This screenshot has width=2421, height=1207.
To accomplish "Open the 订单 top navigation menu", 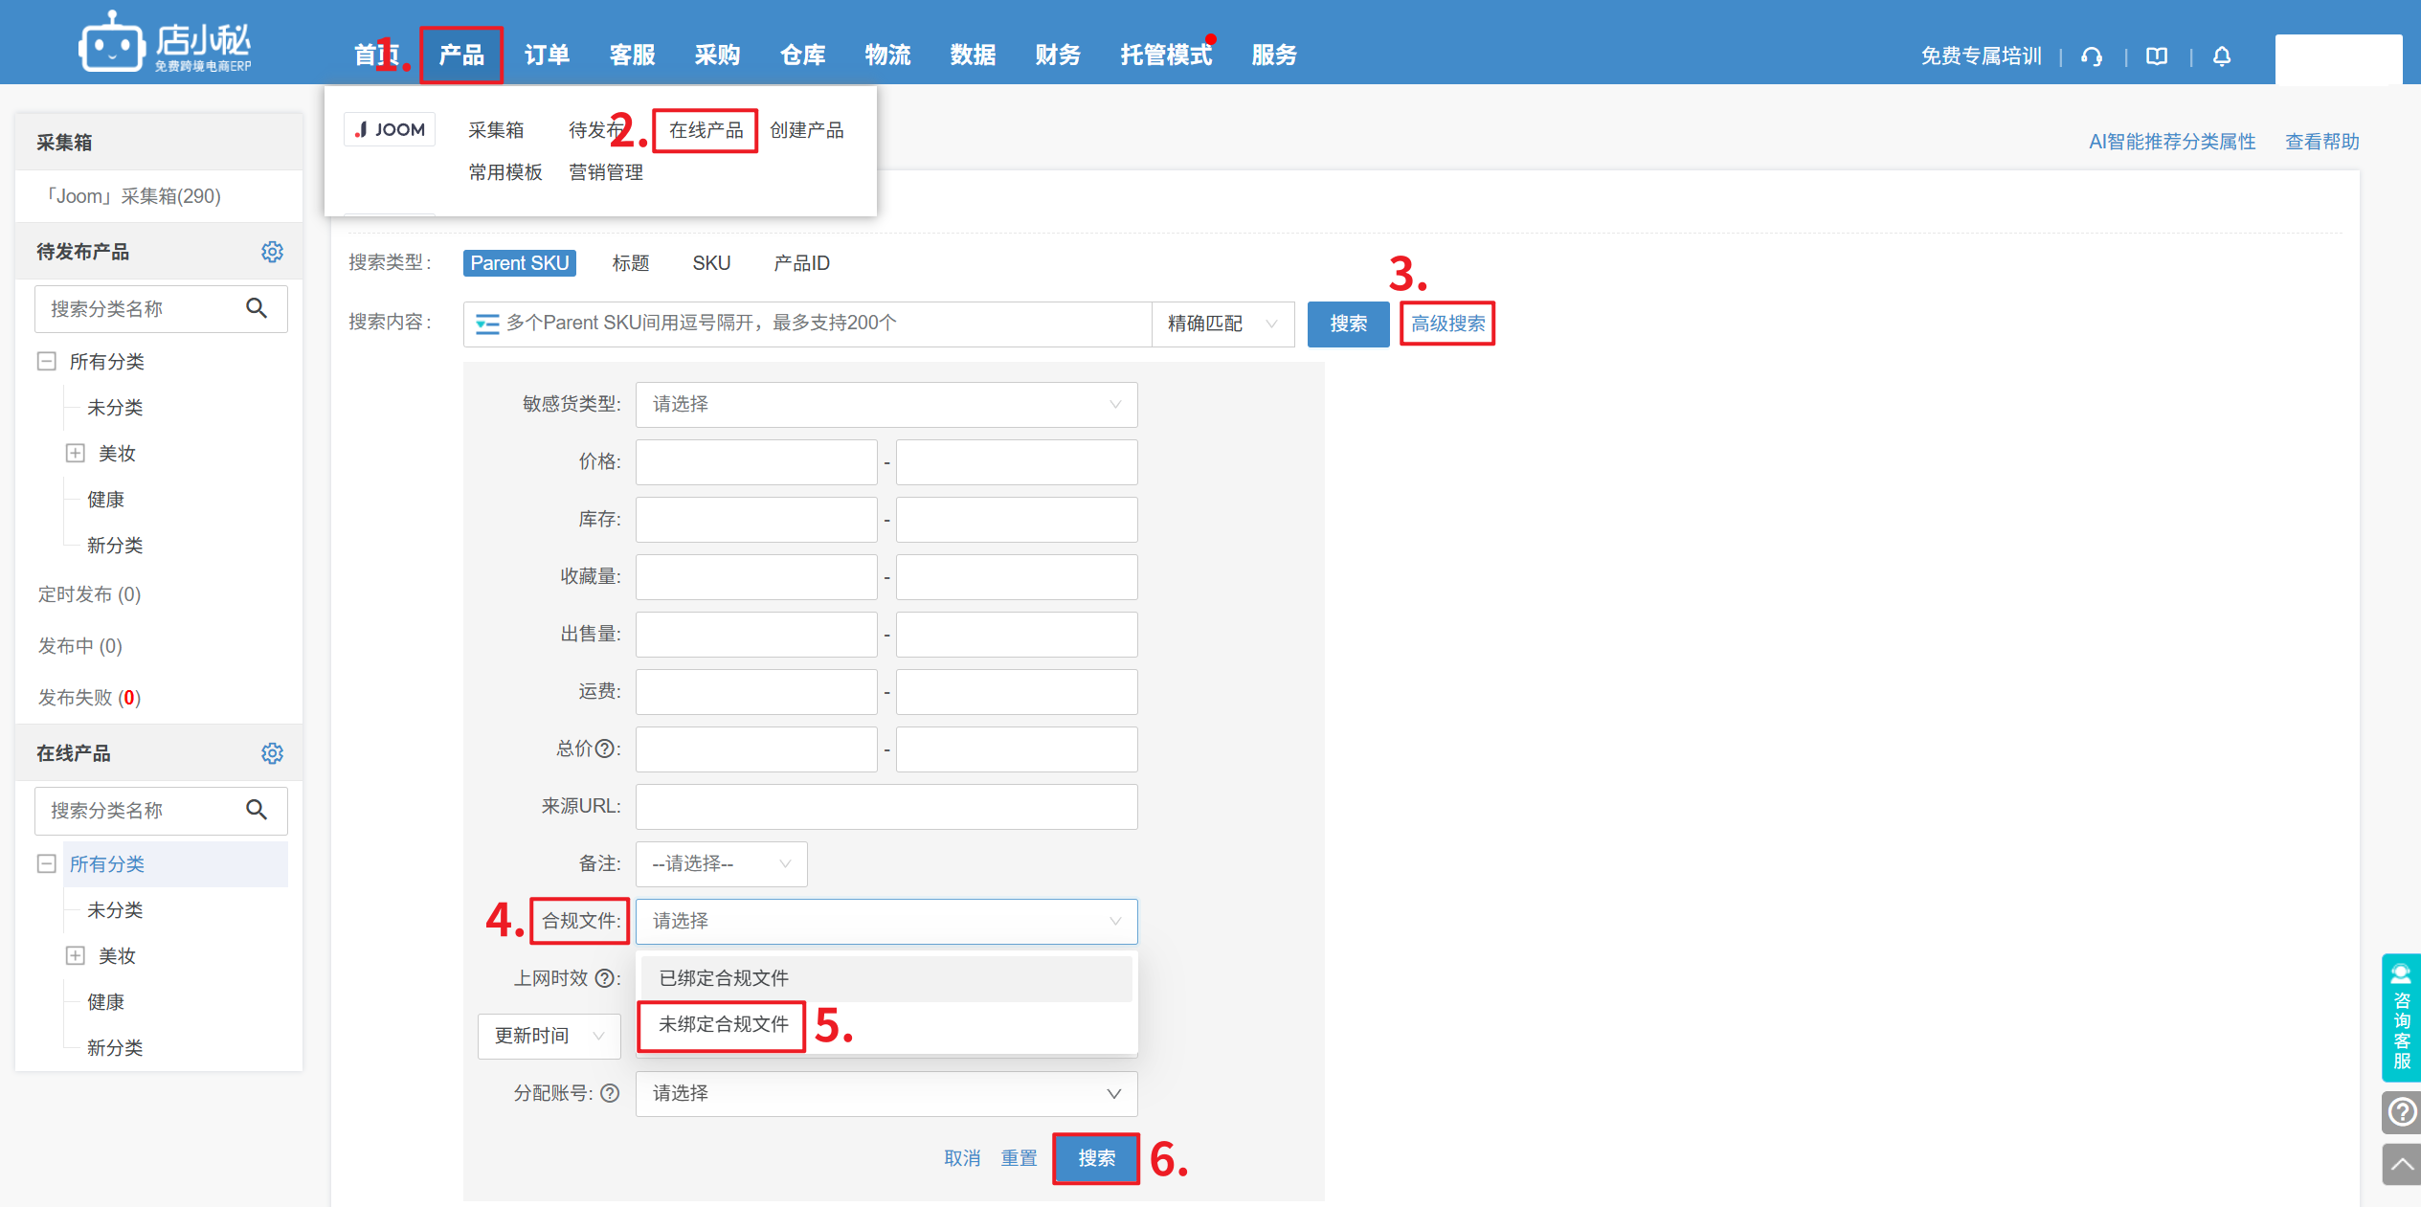I will tap(547, 56).
